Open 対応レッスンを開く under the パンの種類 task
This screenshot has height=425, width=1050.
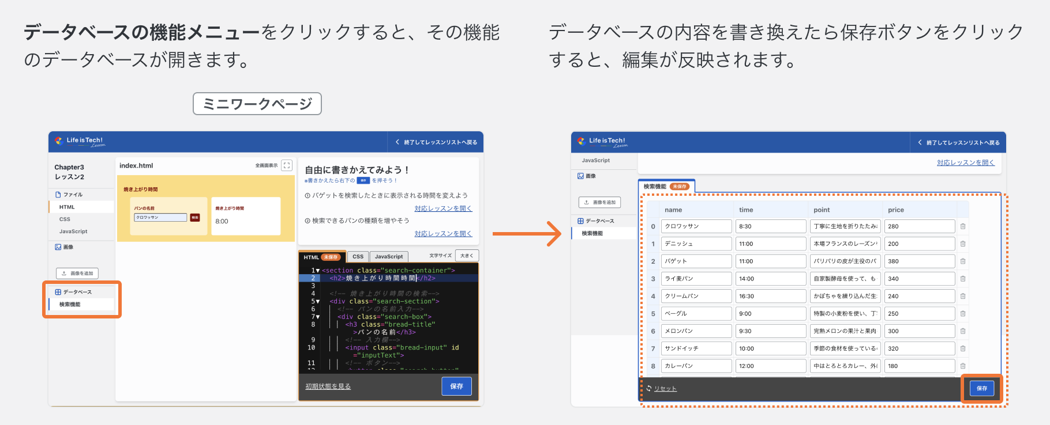pos(443,234)
